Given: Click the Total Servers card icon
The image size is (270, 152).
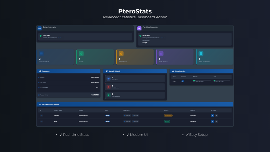Looking at the screenshot, I should point(41,53).
